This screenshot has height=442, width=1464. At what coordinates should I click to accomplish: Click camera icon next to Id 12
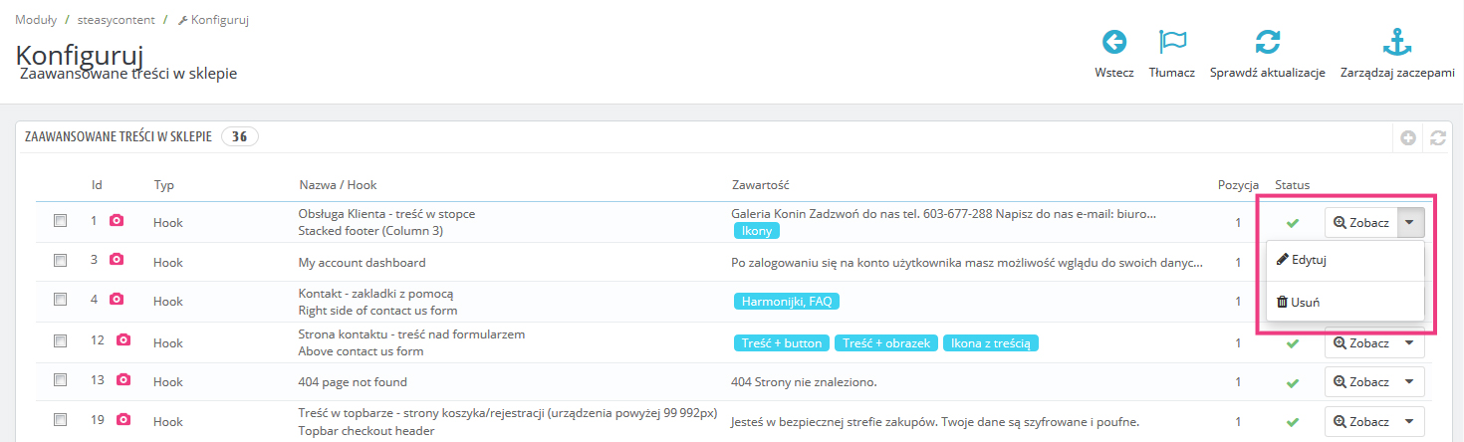pos(123,340)
